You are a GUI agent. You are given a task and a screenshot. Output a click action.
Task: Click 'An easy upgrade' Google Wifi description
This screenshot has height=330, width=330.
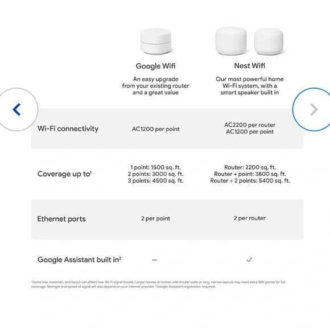[155, 86]
